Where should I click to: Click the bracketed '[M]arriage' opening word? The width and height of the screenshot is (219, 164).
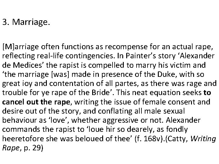point(20,47)
